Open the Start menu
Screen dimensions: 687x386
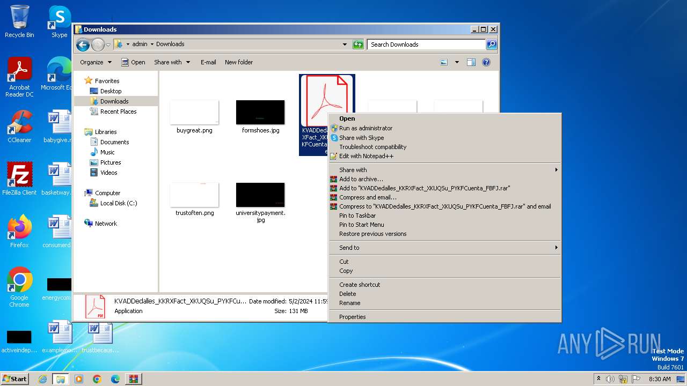tap(15, 379)
